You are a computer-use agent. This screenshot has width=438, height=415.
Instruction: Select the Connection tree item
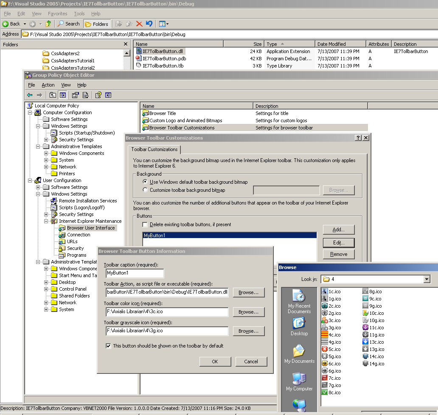(79, 235)
